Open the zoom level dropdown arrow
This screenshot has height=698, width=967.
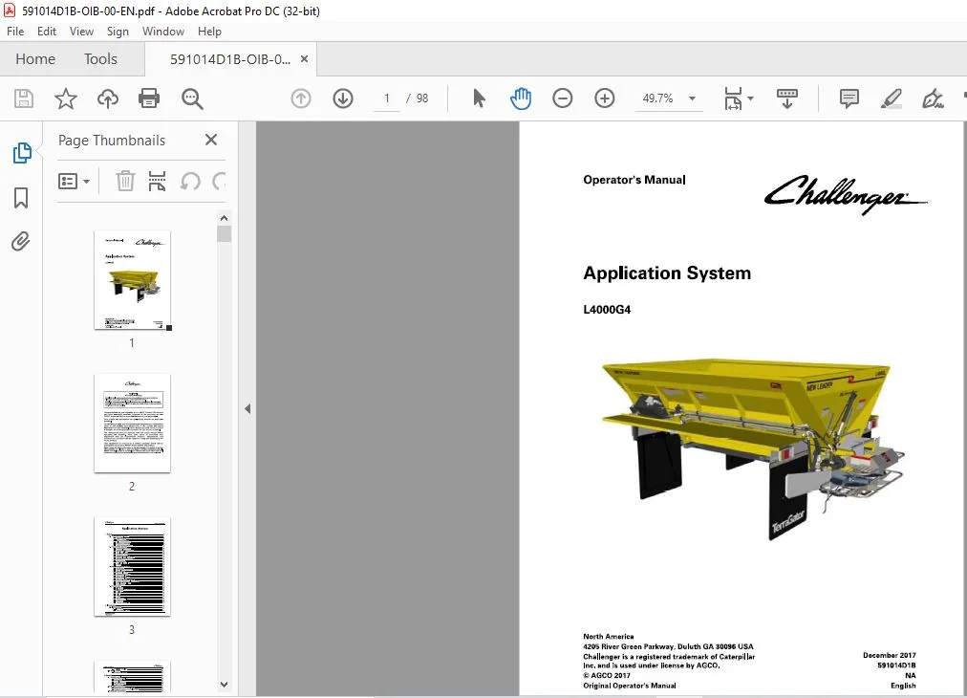click(692, 98)
